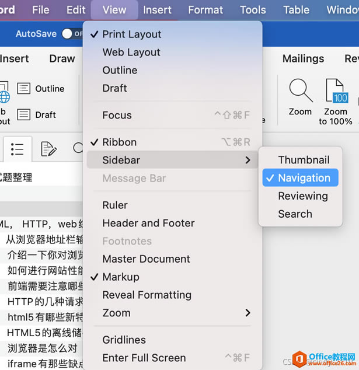The width and height of the screenshot is (359, 370).
Task: Choose Thumbnail in Sidebar submenu
Action: 300,160
